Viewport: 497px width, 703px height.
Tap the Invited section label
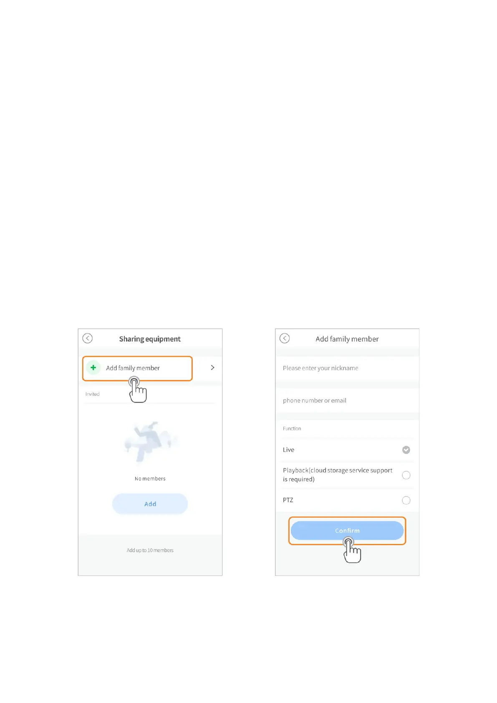click(x=93, y=394)
